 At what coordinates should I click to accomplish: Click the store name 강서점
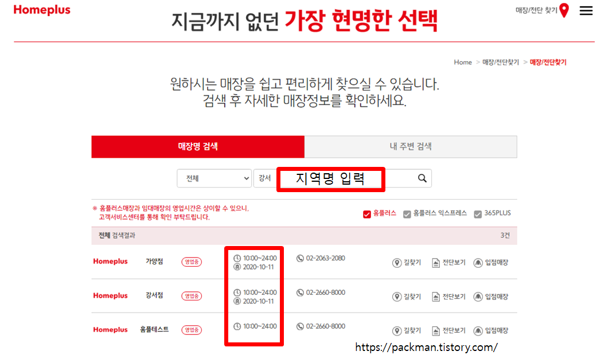pyautogui.click(x=154, y=295)
